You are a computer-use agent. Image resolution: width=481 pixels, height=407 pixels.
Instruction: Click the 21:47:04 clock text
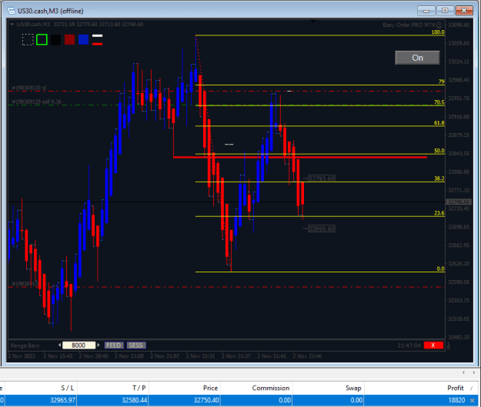pyautogui.click(x=409, y=345)
